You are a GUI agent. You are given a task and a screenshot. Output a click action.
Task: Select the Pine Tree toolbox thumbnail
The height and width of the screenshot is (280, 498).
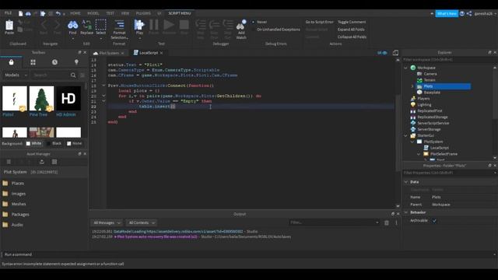tap(41, 99)
